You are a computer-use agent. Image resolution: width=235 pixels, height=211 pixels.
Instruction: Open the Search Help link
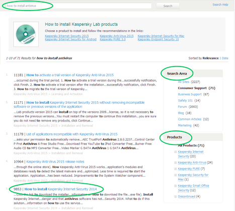220,5
